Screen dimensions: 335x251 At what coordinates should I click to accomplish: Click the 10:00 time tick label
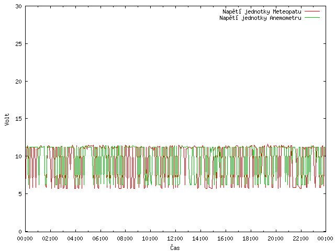(150, 238)
